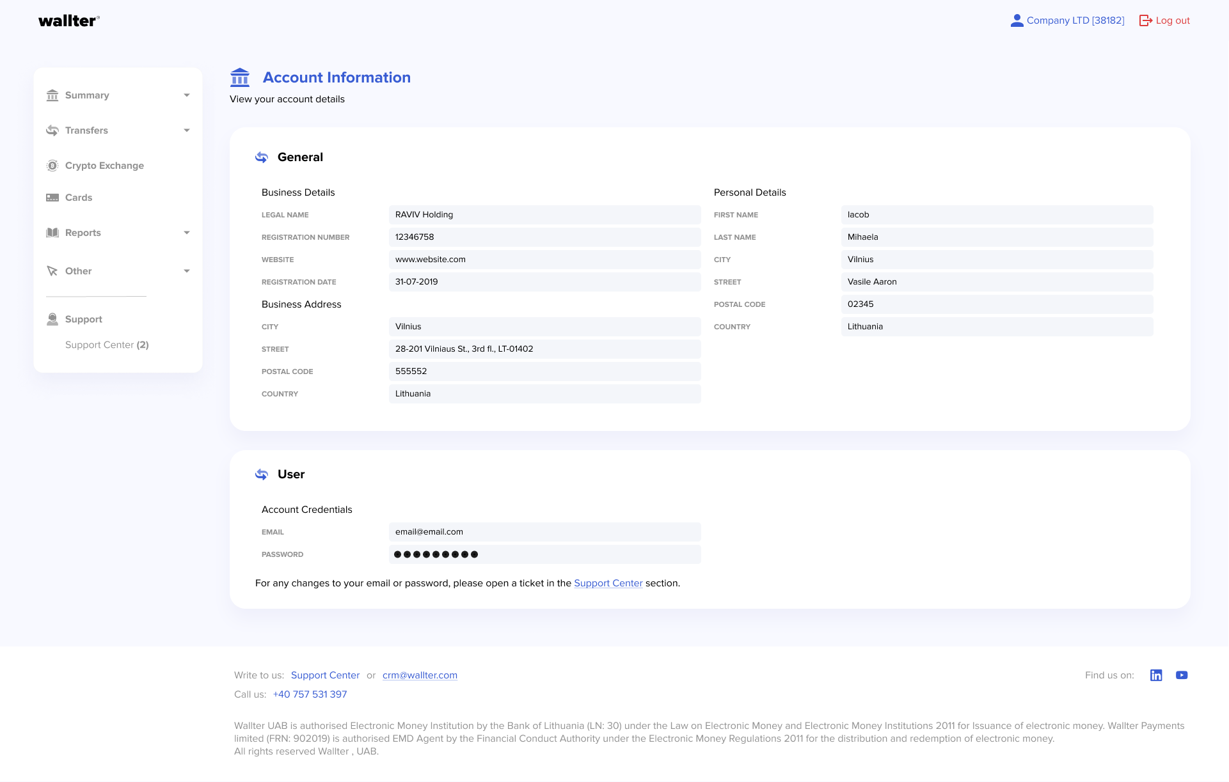
Task: Expand the Transfers menu chevron
Action: pos(186,130)
